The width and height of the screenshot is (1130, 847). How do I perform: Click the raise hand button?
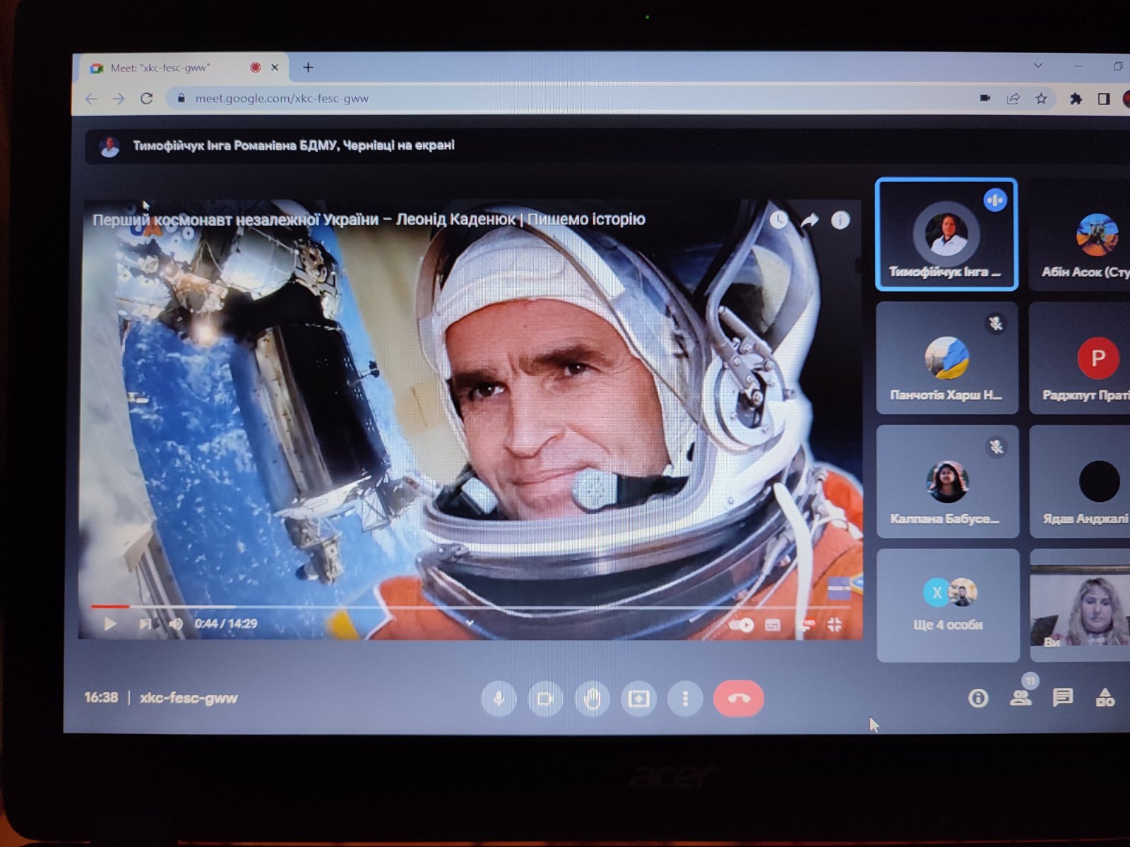click(x=592, y=699)
